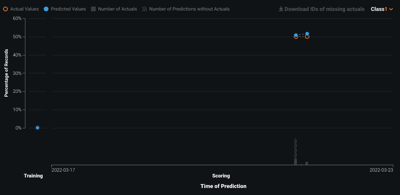Viewport: 400px width, 195px height.
Task: Select the first blue predicted point in Scoring
Action: (x=296, y=35)
